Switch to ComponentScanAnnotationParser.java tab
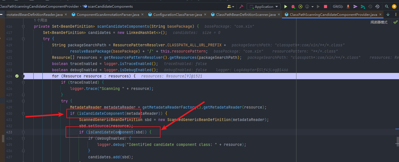 [x=107, y=14]
